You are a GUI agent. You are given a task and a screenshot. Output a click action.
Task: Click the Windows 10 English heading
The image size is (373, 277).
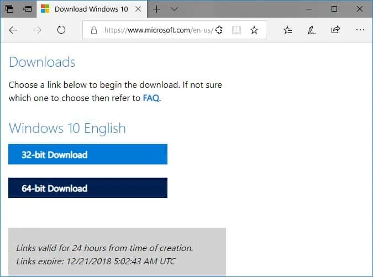(67, 128)
